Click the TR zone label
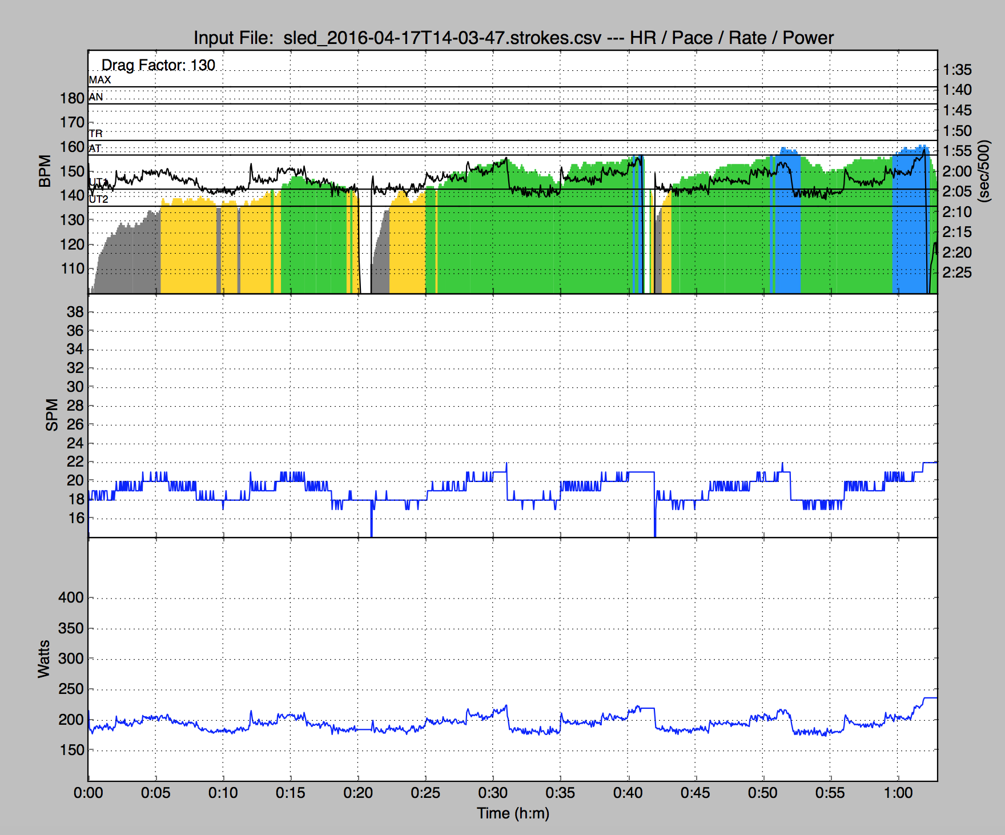This screenshot has height=835, width=1005. pyautogui.click(x=96, y=134)
